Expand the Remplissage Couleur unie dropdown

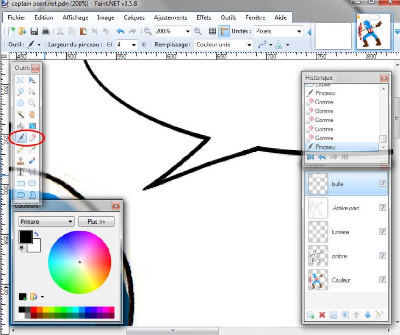click(x=249, y=45)
